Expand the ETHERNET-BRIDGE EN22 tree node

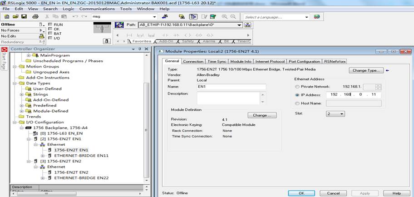[43, 178]
